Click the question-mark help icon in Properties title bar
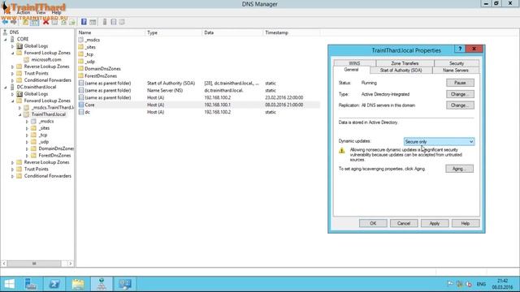 (x=460, y=49)
